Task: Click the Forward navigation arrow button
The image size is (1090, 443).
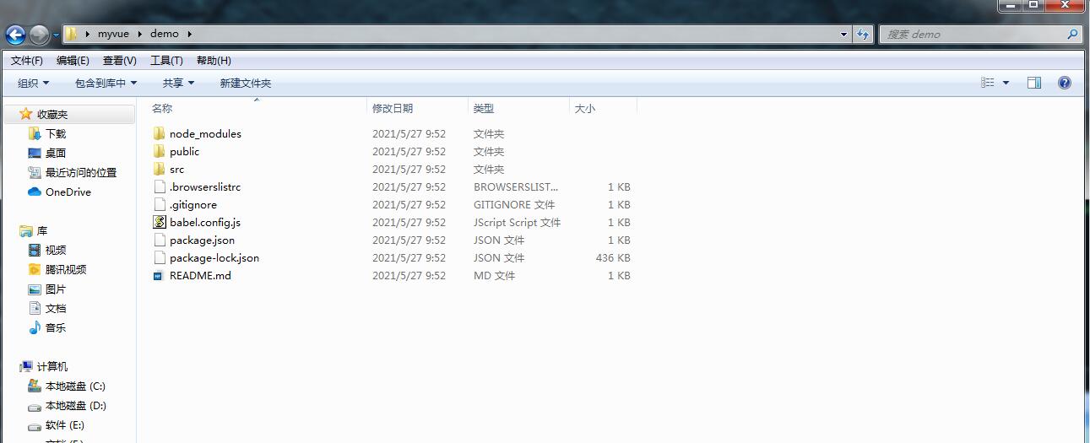Action: pos(40,35)
